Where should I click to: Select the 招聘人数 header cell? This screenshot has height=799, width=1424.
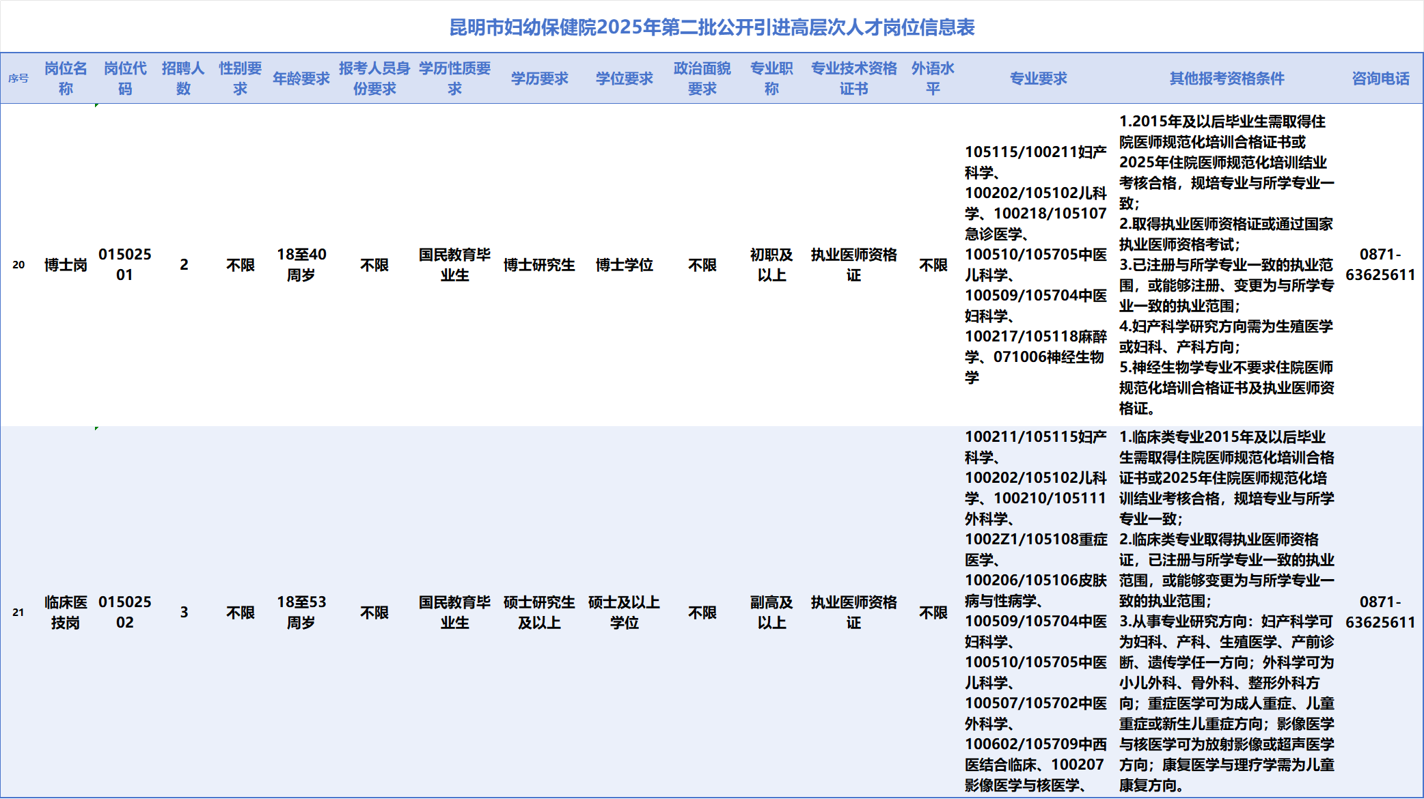coord(183,79)
